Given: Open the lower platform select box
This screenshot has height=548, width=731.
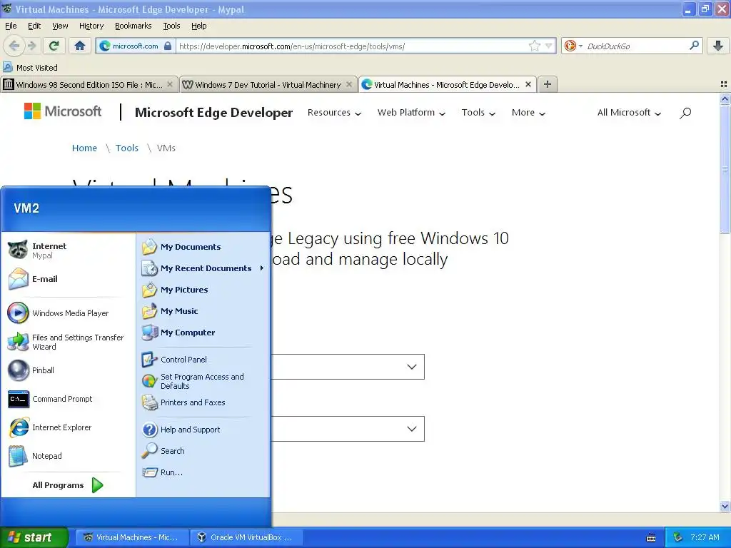Looking at the screenshot, I should click(x=348, y=429).
